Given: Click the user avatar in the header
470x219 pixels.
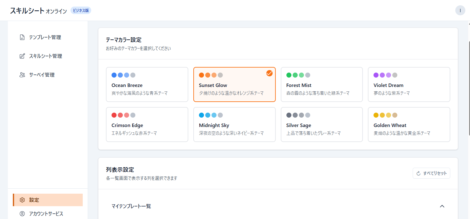Looking at the screenshot, I should coord(460,10).
